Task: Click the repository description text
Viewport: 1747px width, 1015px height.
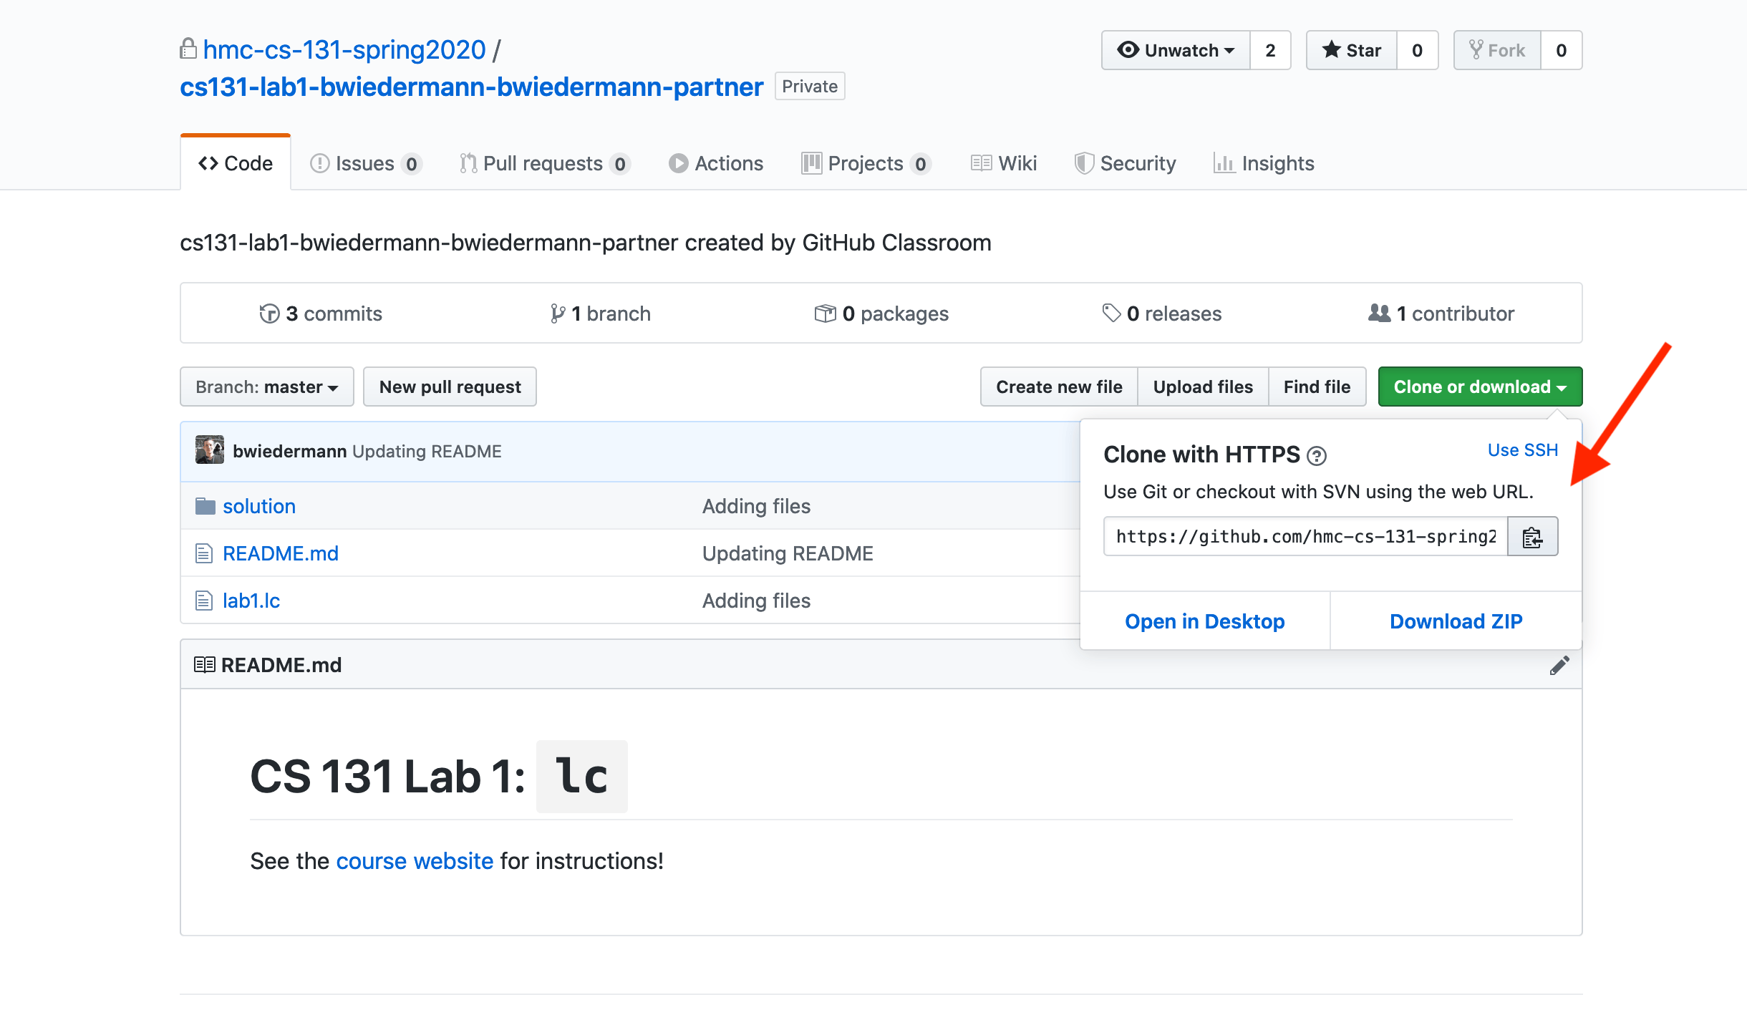Action: point(586,243)
